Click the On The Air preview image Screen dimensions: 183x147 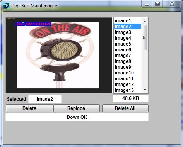59,55
